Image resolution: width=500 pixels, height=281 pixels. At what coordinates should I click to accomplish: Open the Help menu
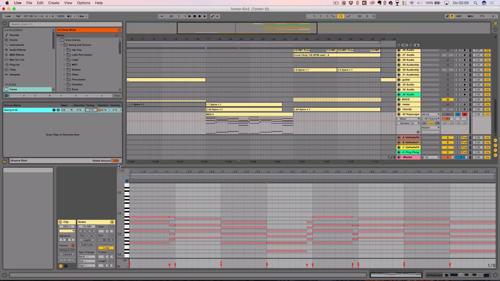pos(99,3)
